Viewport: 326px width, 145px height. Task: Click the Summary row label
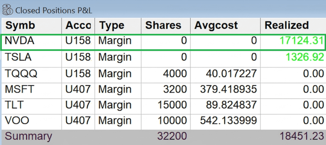point(28,136)
